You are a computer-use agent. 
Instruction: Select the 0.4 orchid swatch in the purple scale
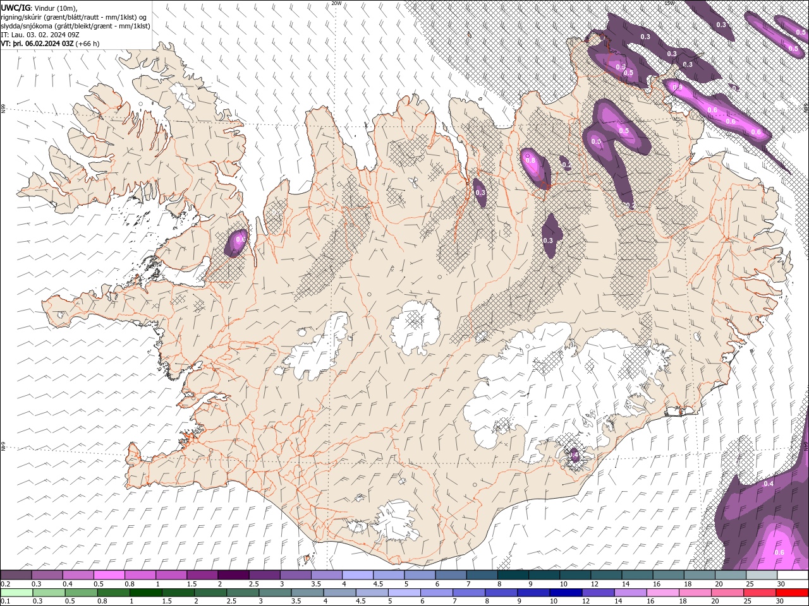[78, 575]
